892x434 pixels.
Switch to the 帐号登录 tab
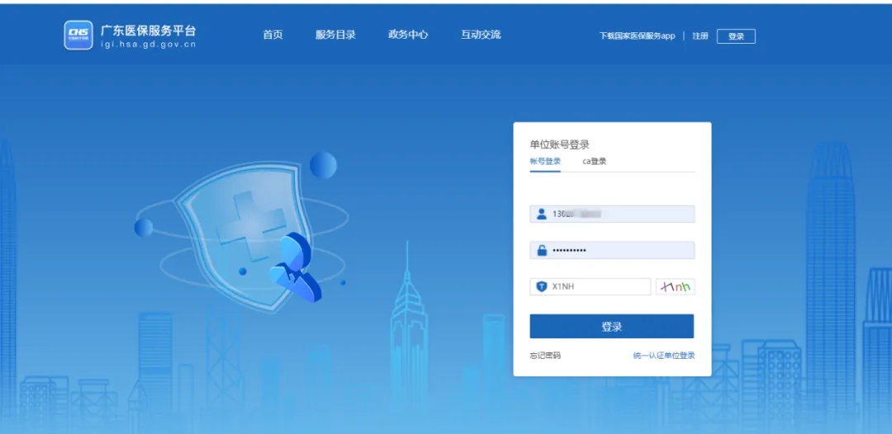tap(545, 162)
